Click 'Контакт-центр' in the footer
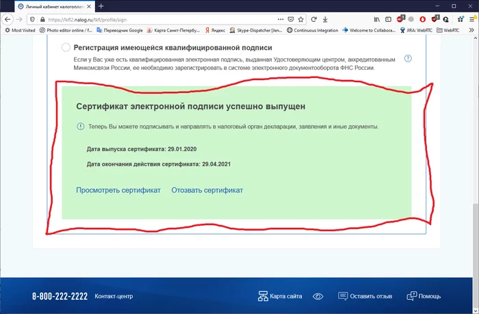The height and width of the screenshot is (314, 479). pyautogui.click(x=114, y=297)
